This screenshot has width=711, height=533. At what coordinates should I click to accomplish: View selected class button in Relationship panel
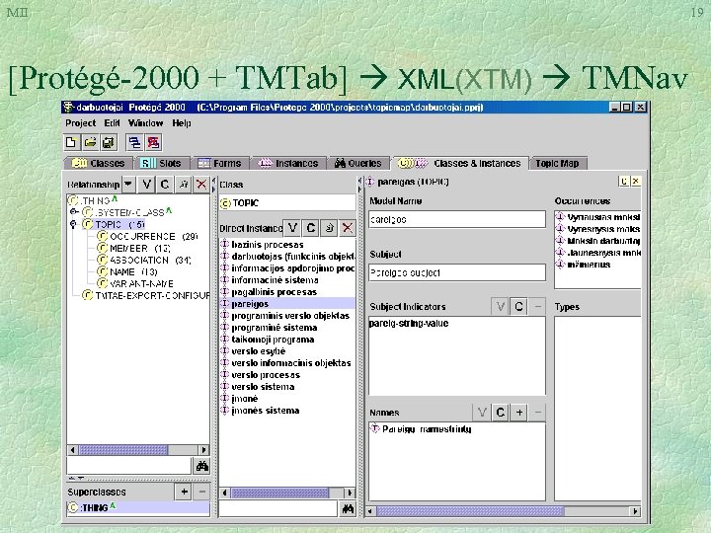pos(146,184)
